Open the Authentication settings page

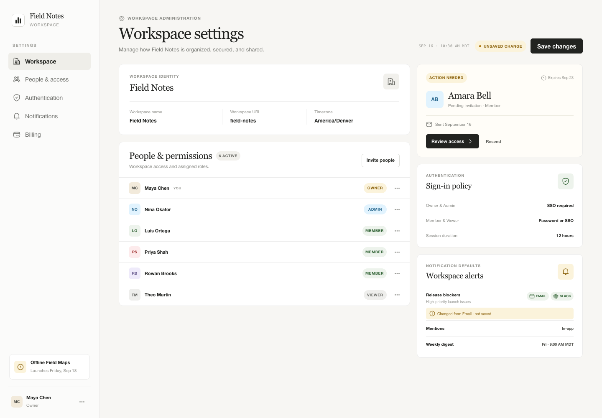49,98
